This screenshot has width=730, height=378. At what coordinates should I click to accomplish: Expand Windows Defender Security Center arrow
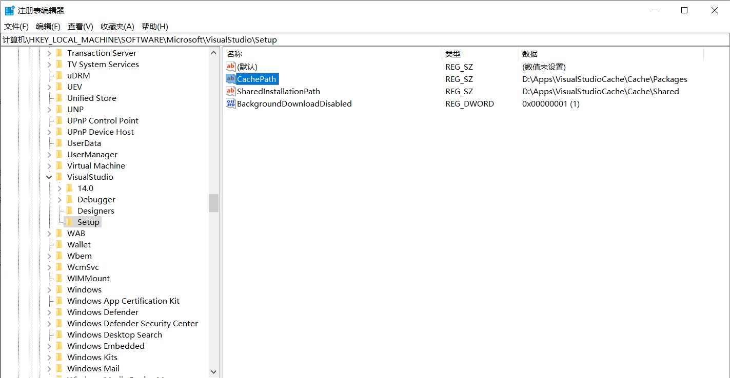(x=49, y=323)
